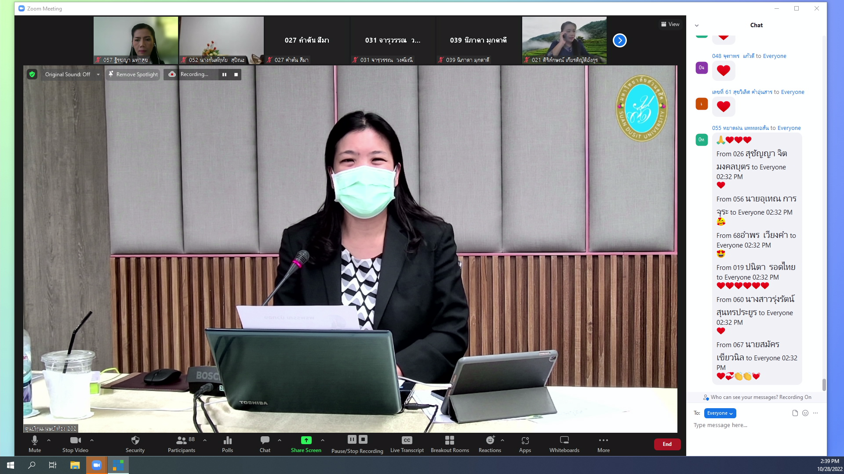This screenshot has width=844, height=474.
Task: Toggle Original Sound: Off
Action: [67, 75]
